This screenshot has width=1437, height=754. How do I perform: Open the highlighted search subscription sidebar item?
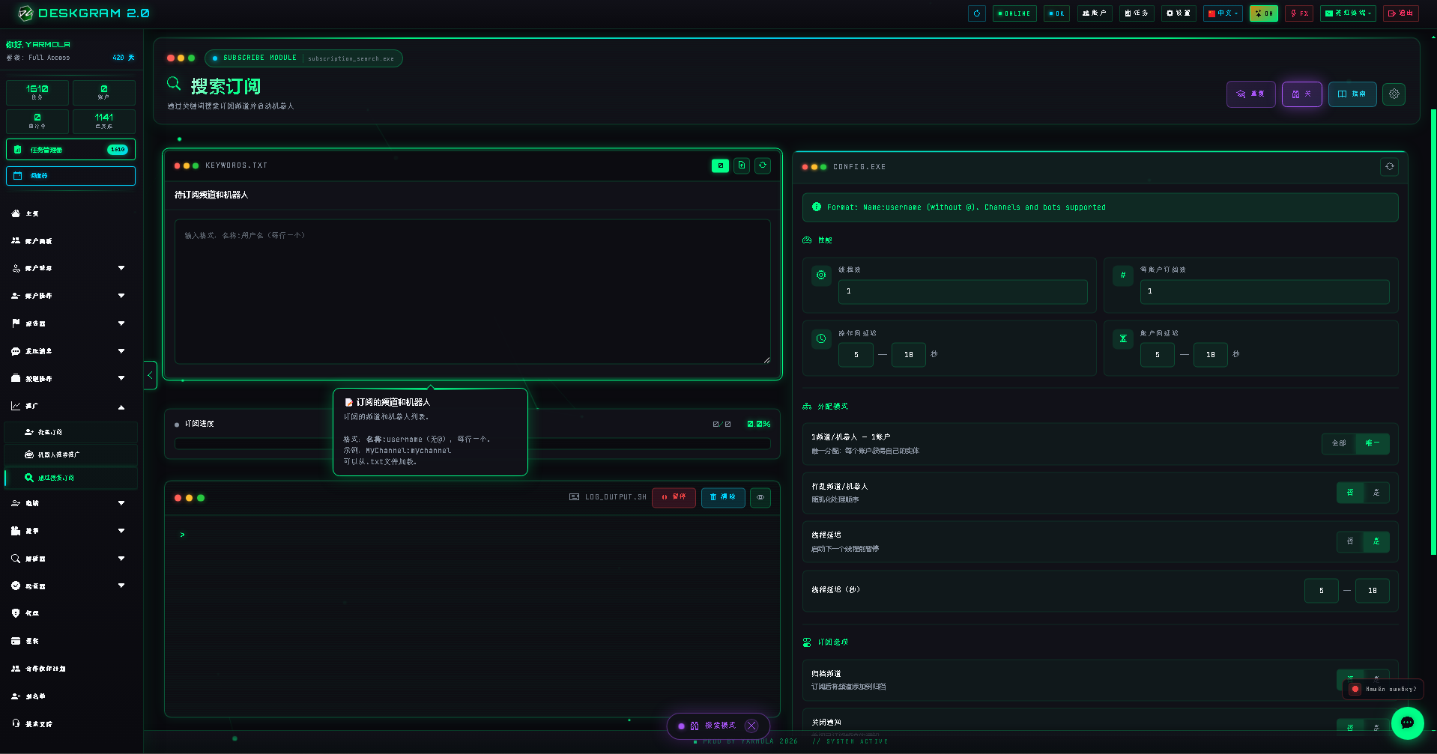point(71,478)
